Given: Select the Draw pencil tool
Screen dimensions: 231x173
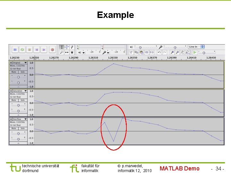Looking at the screenshot, I should point(72,47).
